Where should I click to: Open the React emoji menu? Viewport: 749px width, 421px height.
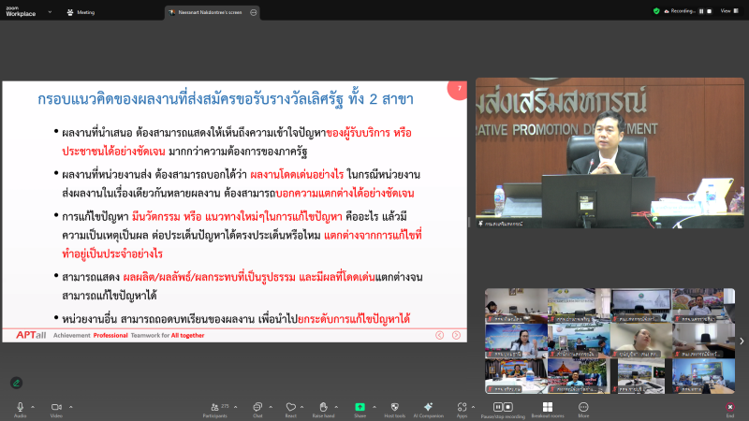tap(291, 407)
